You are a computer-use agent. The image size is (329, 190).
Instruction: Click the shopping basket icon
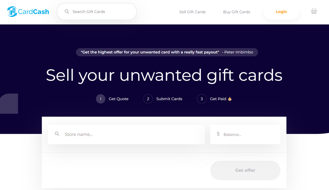click(314, 11)
